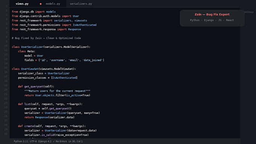This screenshot has height=144, width=256.
Task: Click the 'def list' method definition
Action: (50, 104)
